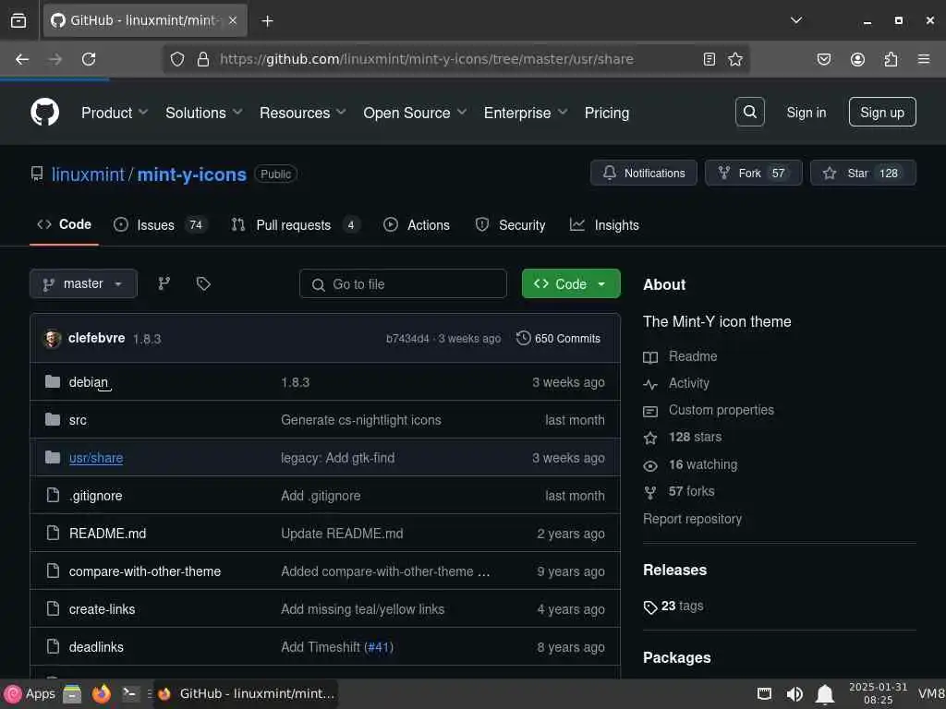The image size is (946, 709).
Task: Open the linuxmint owner link
Action: tap(88, 174)
